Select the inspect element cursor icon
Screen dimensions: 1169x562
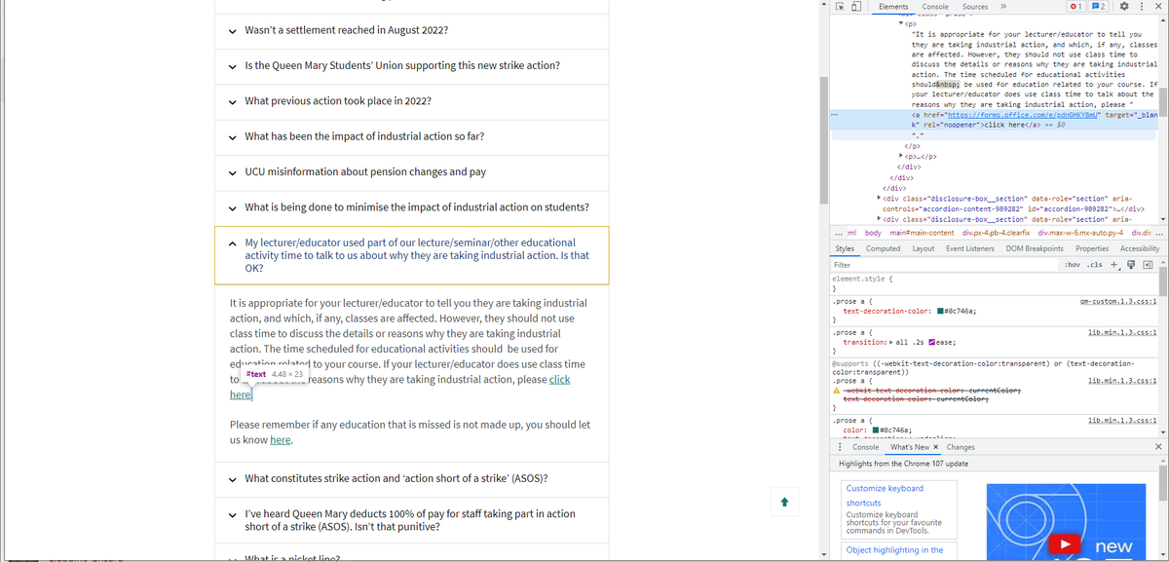(840, 6)
